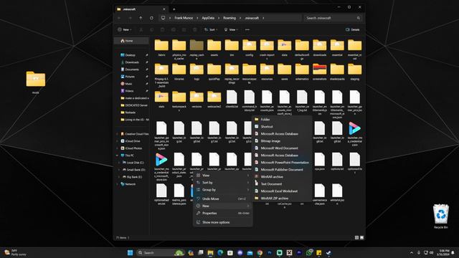This screenshot has height=258, width=459.
Task: Choose Show more options
Action: click(x=223, y=222)
